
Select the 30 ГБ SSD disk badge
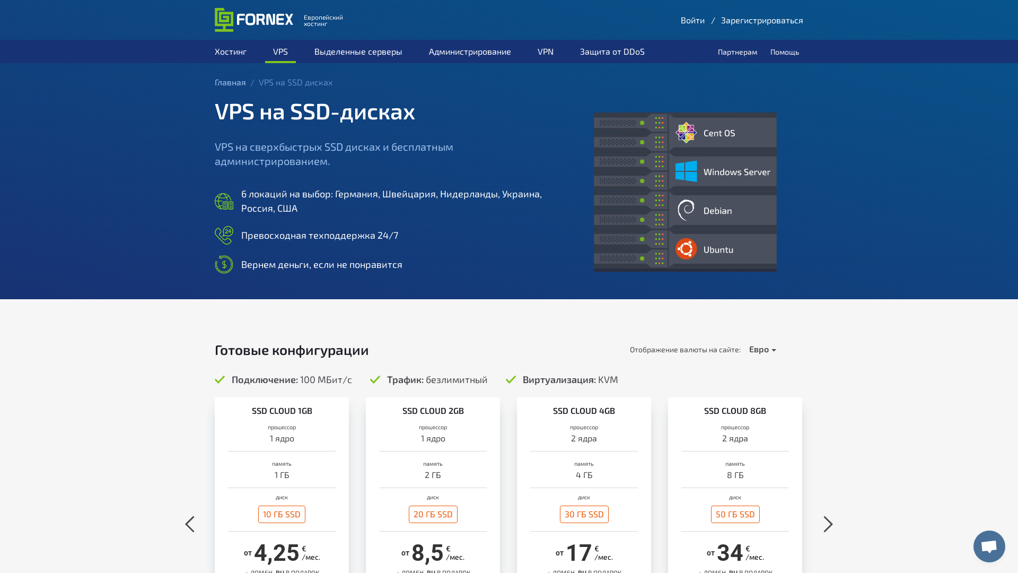[584, 514]
